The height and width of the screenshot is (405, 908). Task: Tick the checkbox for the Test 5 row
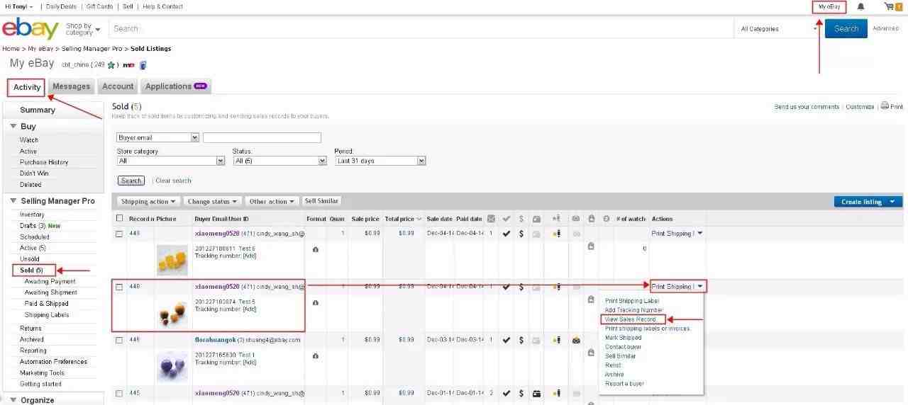tap(119, 287)
